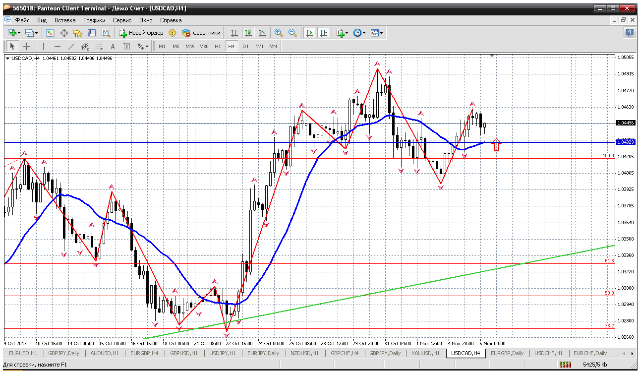The width and height of the screenshot is (639, 371).
Task: Open the Файл menu
Action: (x=22, y=20)
